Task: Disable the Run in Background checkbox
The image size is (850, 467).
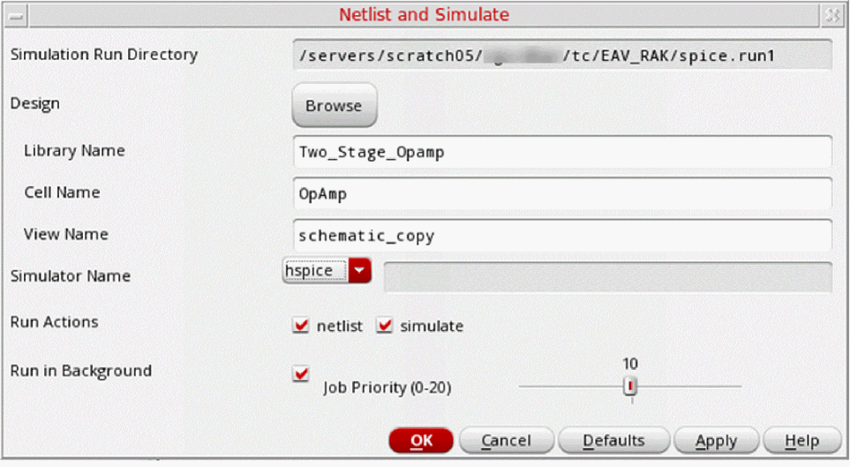Action: click(x=300, y=374)
